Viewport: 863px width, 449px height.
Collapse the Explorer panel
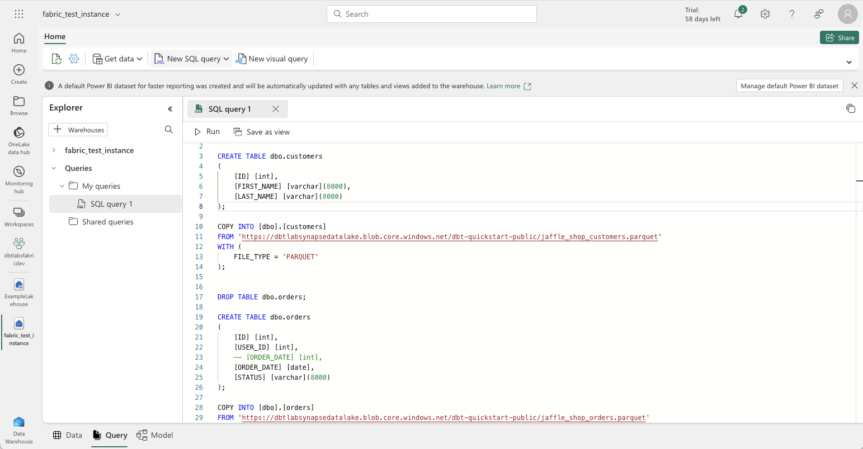(x=170, y=108)
